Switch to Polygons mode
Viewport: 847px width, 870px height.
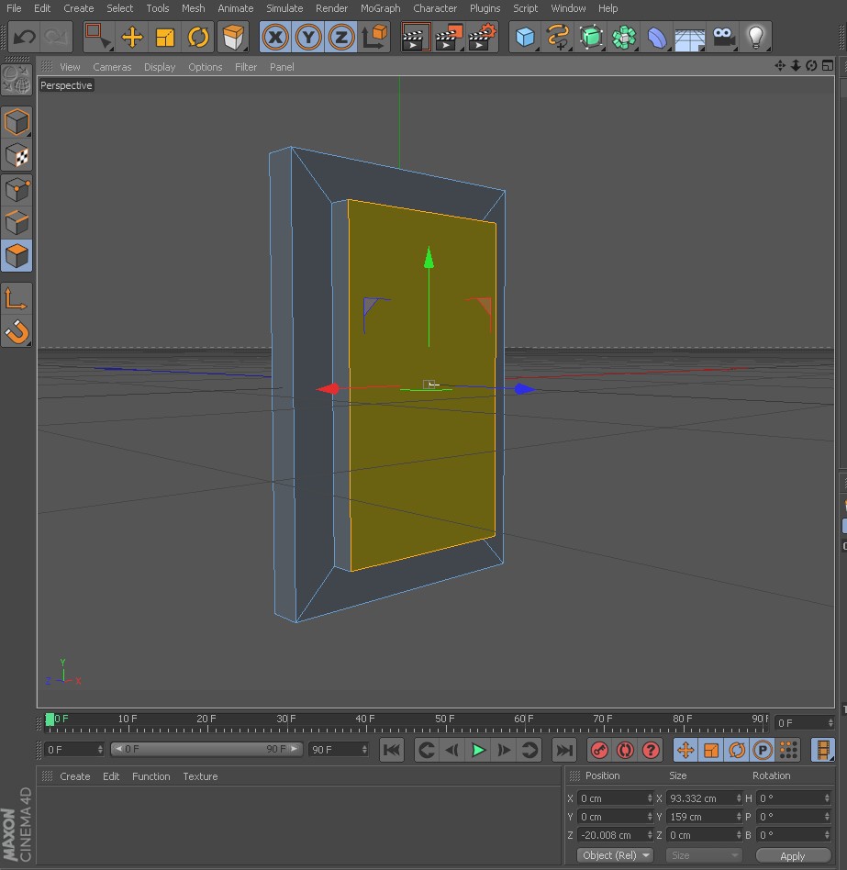click(x=17, y=256)
